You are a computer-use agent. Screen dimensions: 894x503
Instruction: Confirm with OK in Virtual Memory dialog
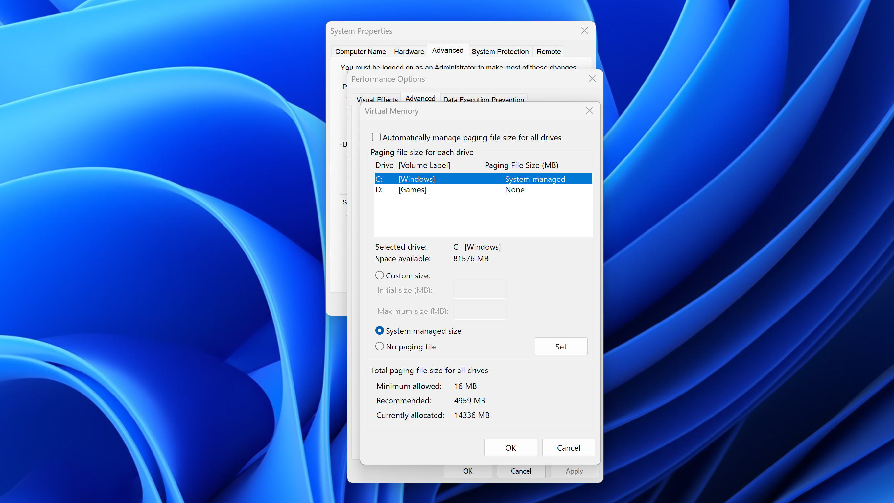[510, 447]
